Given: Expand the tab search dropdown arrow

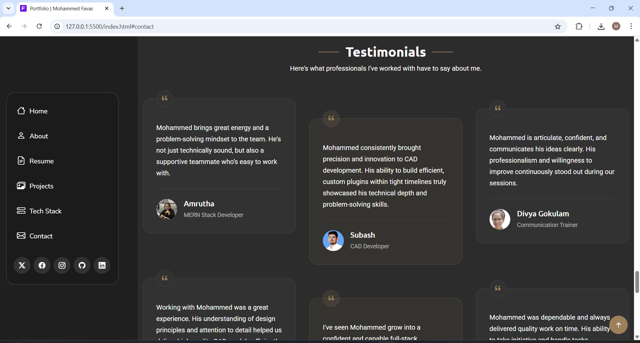Looking at the screenshot, I should 8,8.
